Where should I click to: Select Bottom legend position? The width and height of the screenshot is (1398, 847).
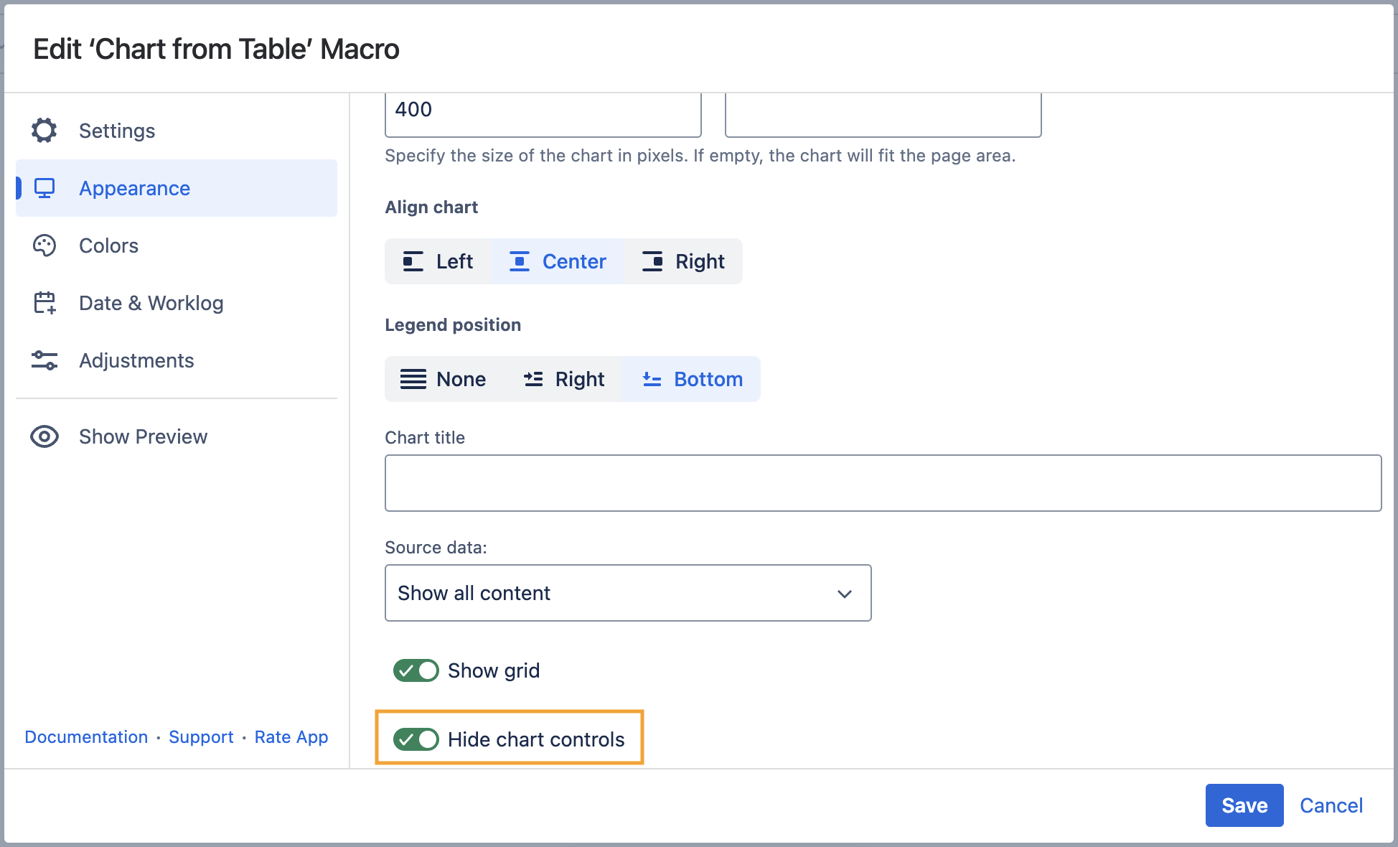692,379
